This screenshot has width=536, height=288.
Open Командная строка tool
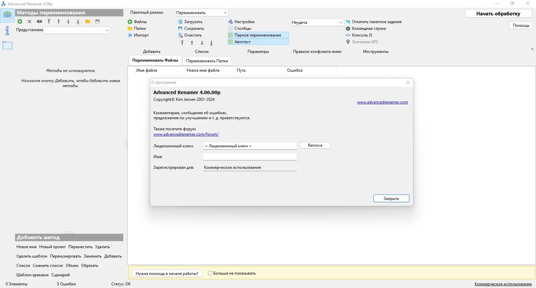pyautogui.click(x=366, y=28)
